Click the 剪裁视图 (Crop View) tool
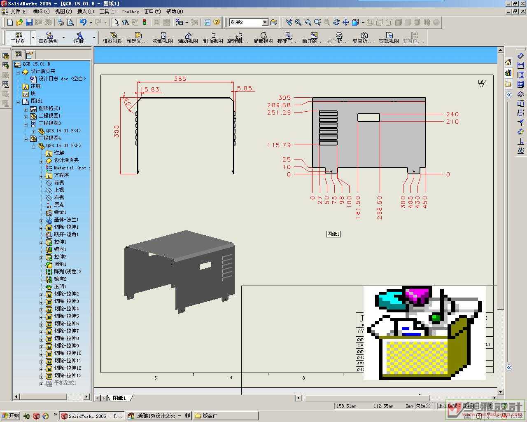This screenshot has width=527, height=422. click(x=389, y=37)
